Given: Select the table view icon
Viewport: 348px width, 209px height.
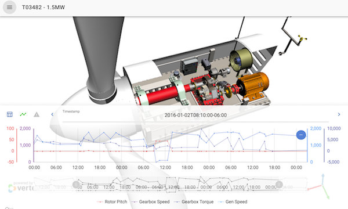Looking at the screenshot, I should (x=9, y=114).
